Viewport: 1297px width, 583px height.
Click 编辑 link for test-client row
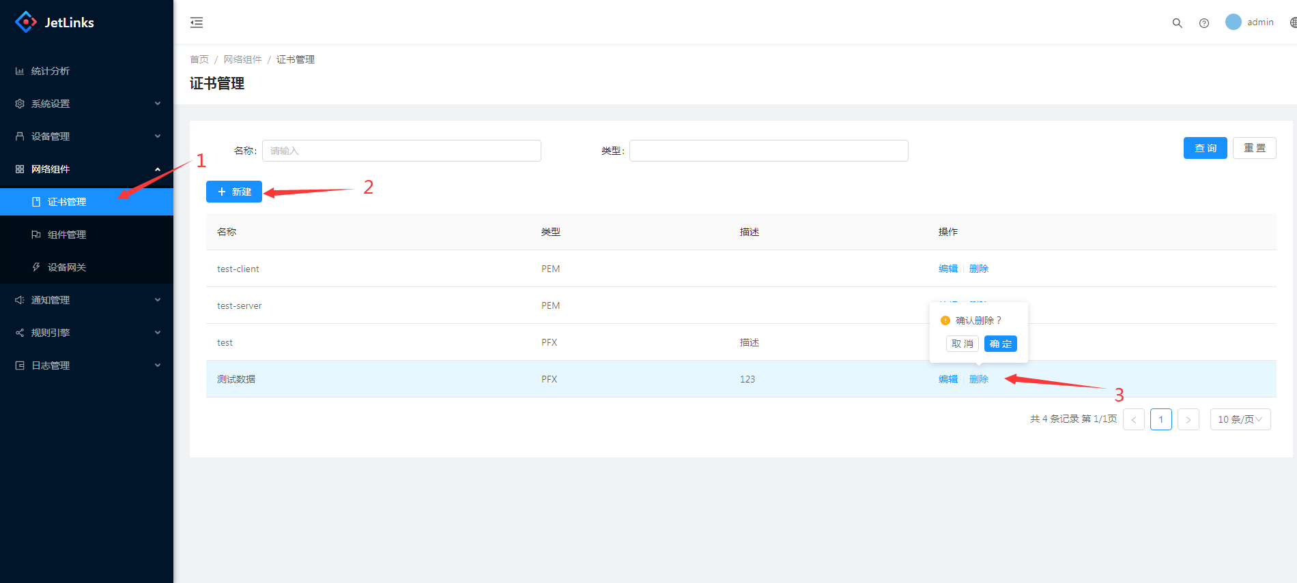coord(947,269)
